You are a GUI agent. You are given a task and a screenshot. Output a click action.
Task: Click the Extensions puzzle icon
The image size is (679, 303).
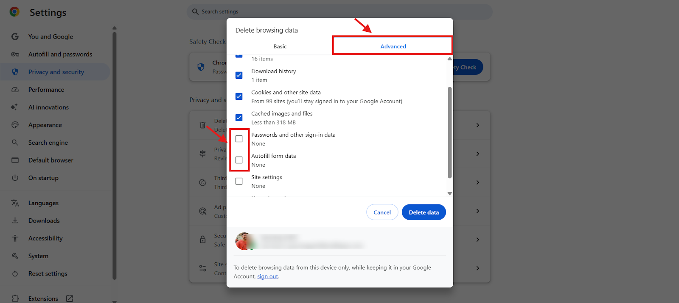[x=15, y=298]
